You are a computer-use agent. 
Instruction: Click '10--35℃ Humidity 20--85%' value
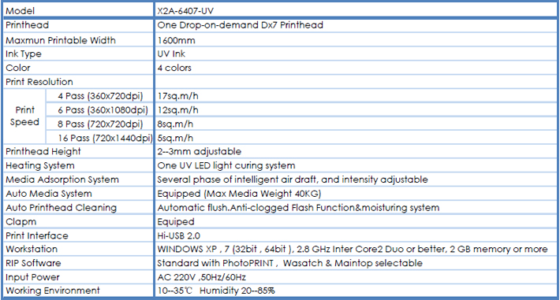point(216,291)
